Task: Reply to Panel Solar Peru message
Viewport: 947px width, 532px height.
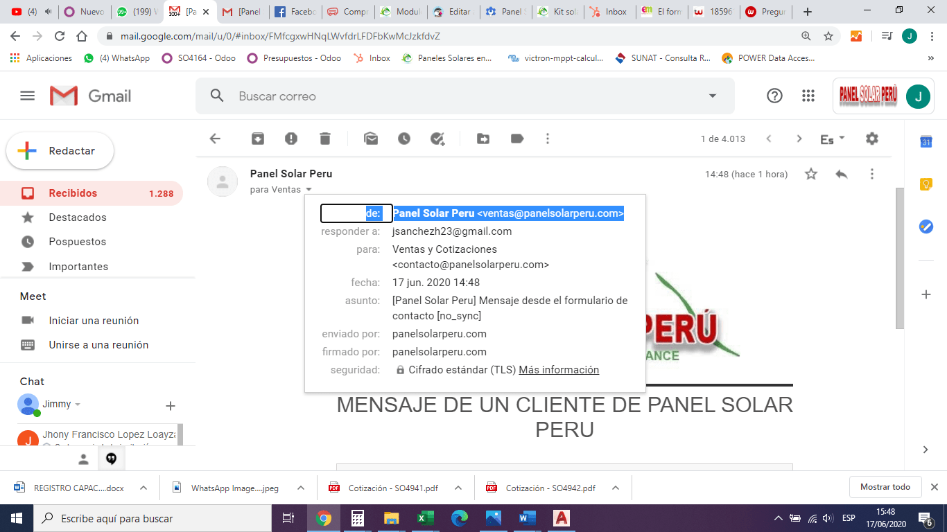Action: (842, 174)
